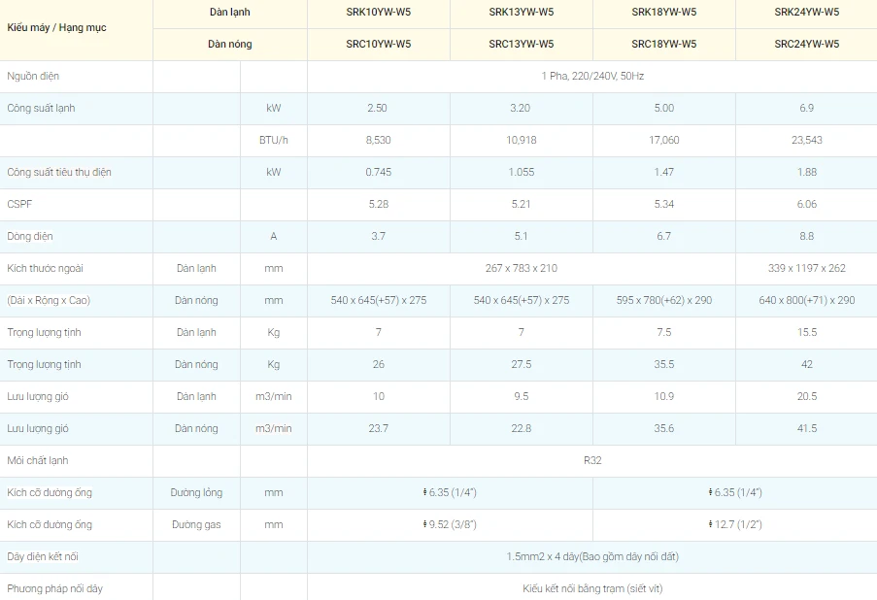877x600 pixels.
Task: Select the "Công suất tiêu thụ điện" label
Action: coord(59,172)
